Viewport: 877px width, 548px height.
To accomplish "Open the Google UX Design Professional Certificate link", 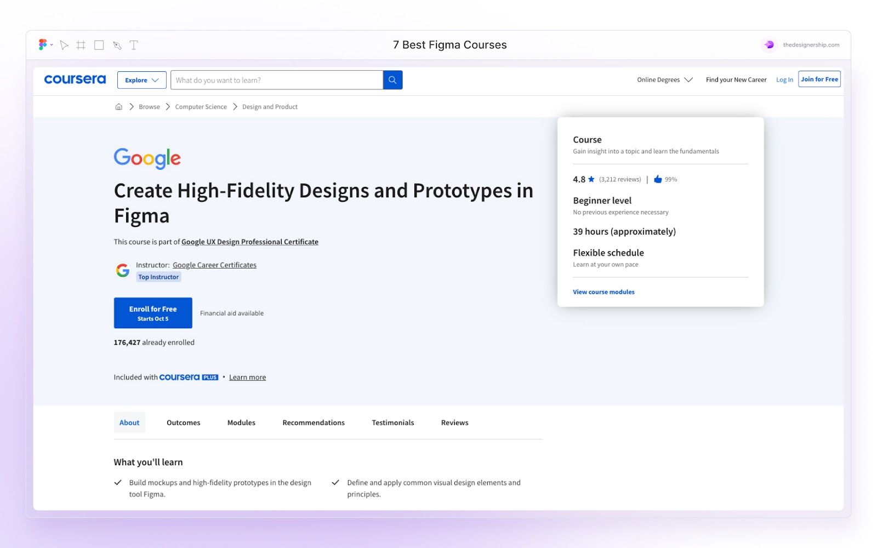I will click(249, 242).
